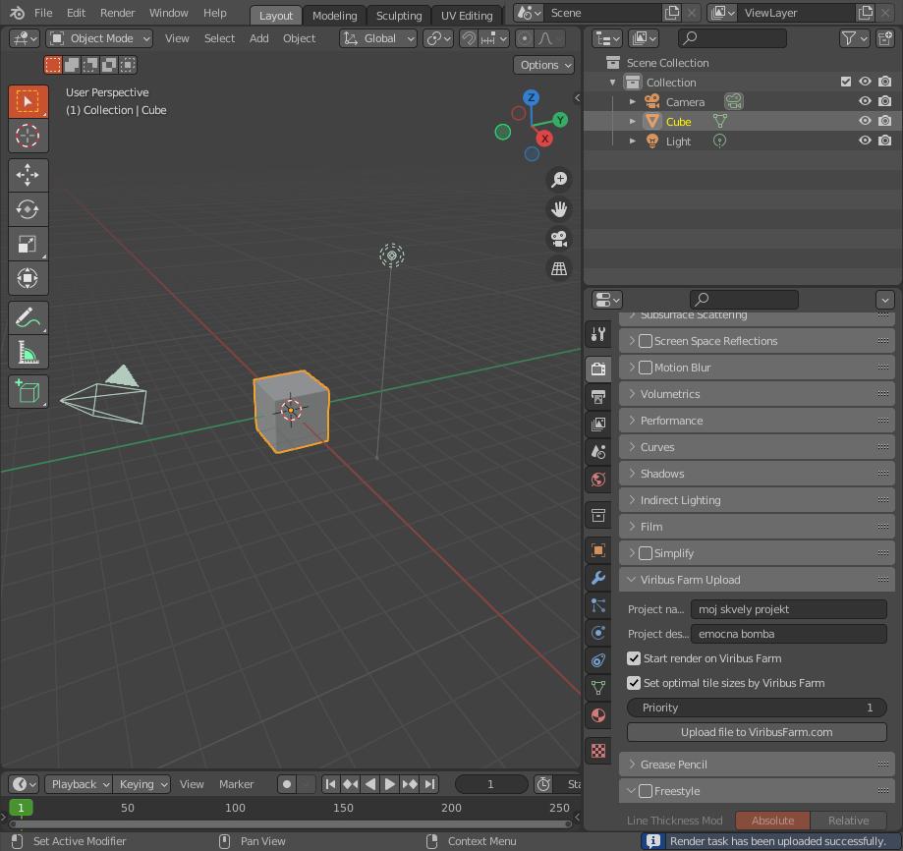
Task: Open the Render menu
Action: tap(118, 13)
